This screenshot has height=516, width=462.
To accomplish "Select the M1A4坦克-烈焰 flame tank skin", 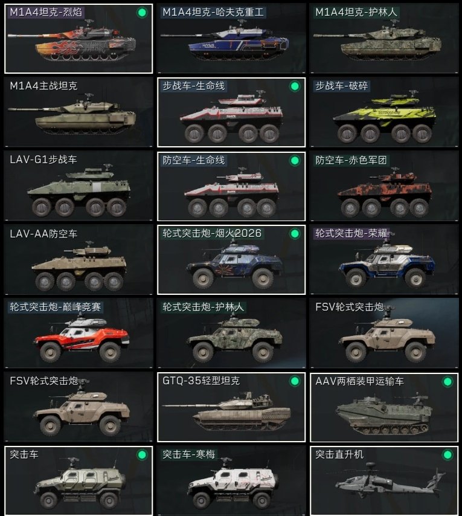I will click(x=79, y=39).
